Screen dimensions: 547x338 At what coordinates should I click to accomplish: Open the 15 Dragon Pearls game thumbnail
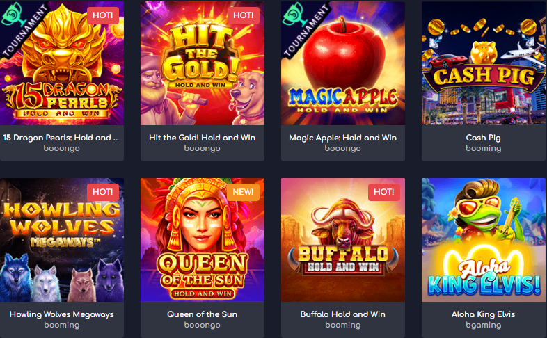(62, 63)
